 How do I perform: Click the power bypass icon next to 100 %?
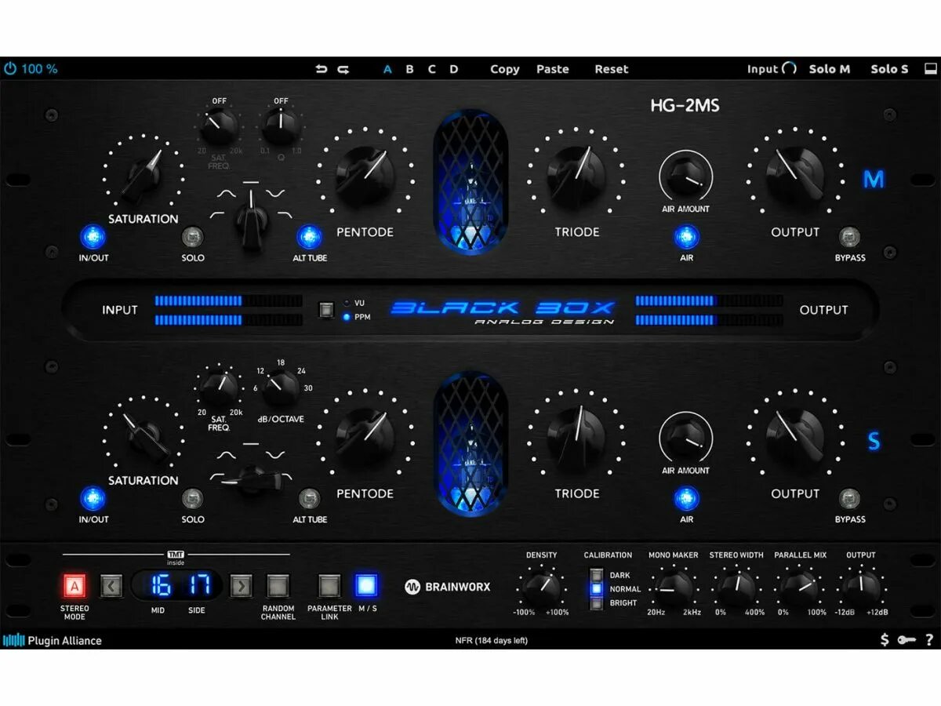pyautogui.click(x=10, y=69)
